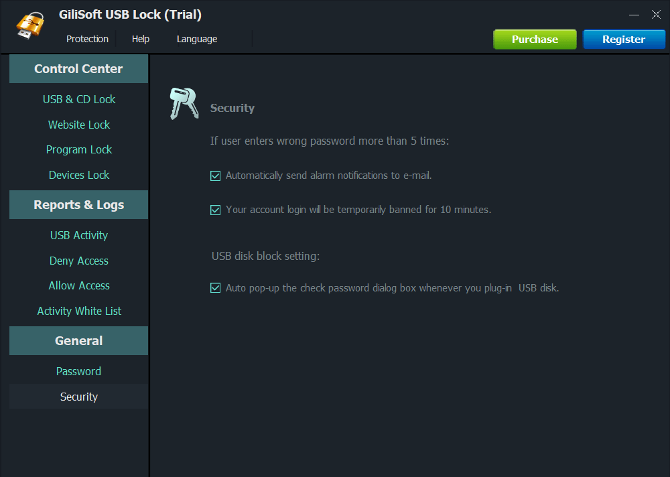This screenshot has width=670, height=477.
Task: Open Program Lock settings
Action: coord(79,149)
